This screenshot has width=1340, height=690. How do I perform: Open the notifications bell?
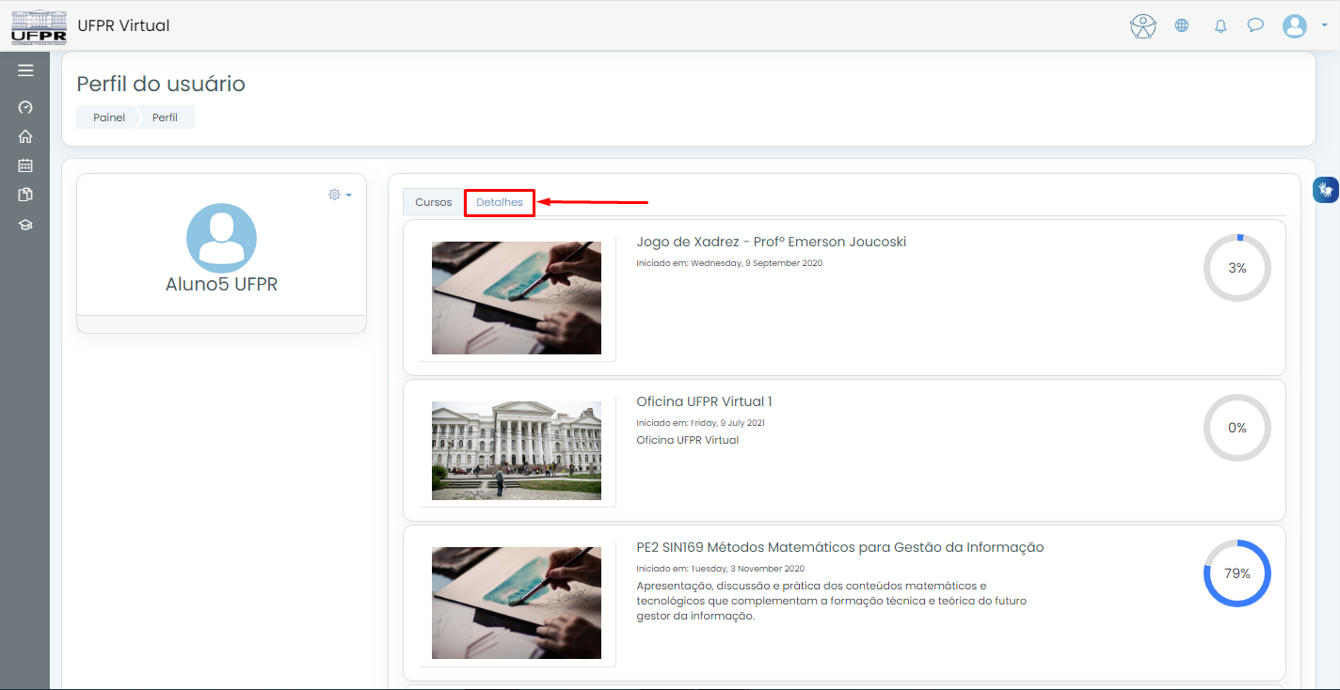pyautogui.click(x=1220, y=26)
